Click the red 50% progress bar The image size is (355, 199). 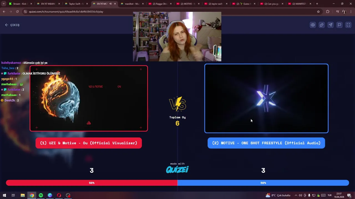point(92,183)
